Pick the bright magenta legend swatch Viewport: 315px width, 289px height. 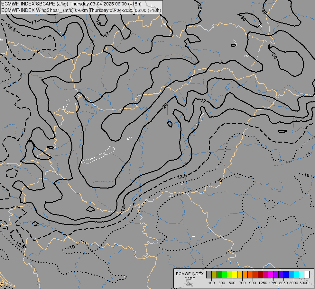[271, 275]
